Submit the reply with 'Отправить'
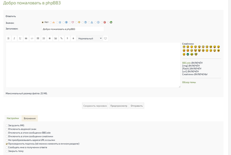 137,106
